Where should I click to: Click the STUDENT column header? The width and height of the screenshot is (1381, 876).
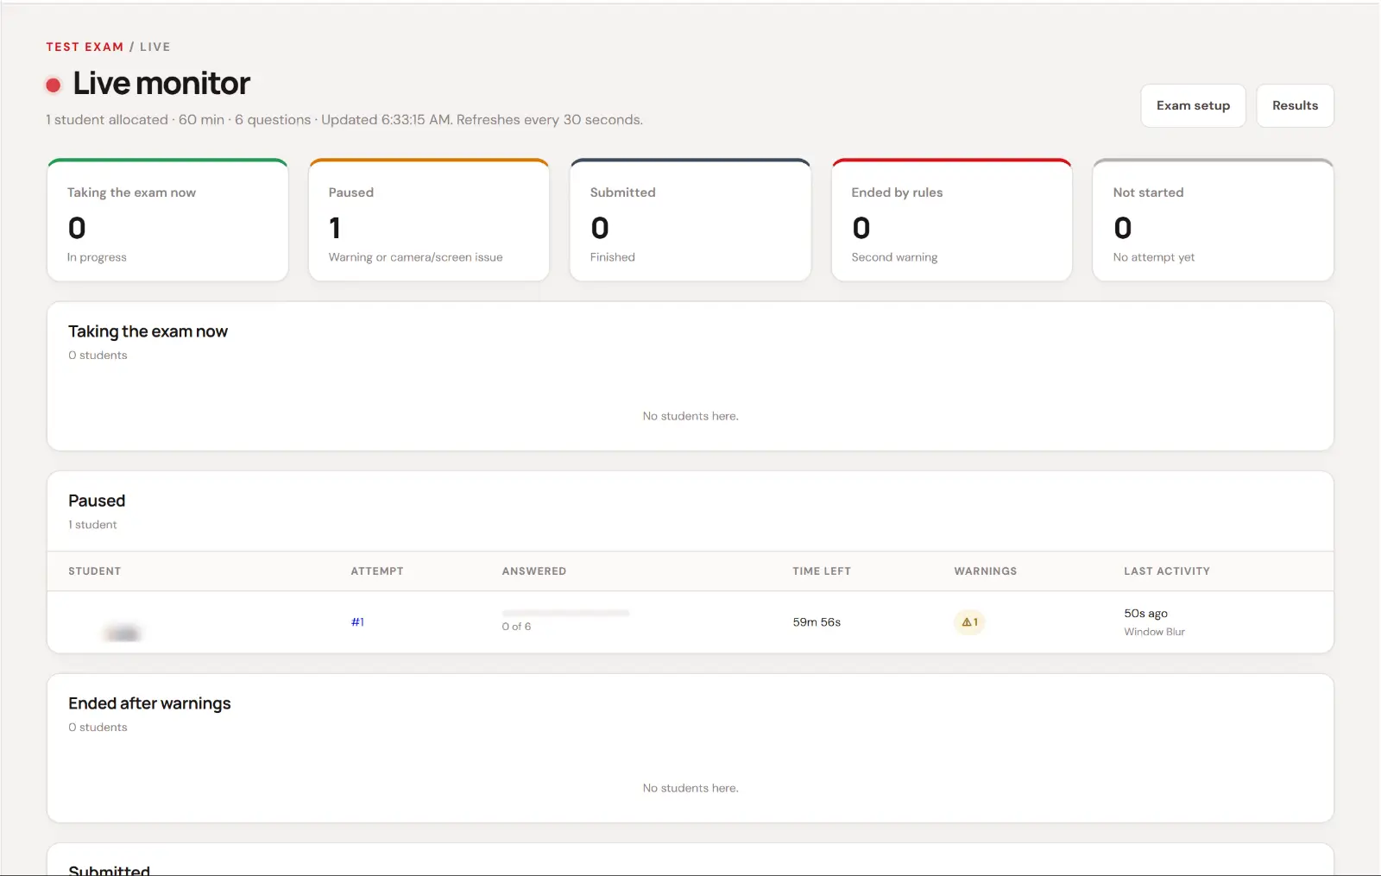[x=95, y=571]
